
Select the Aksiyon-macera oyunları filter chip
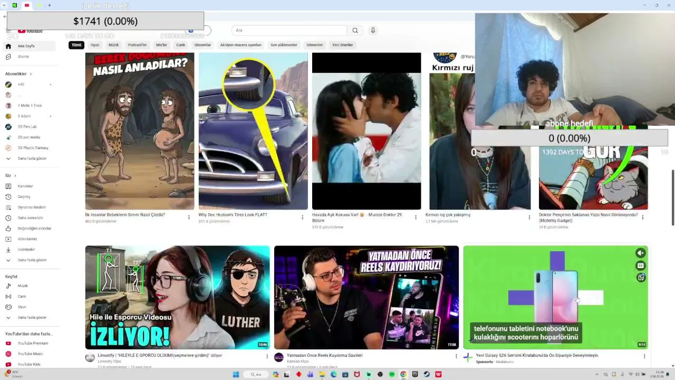(240, 45)
